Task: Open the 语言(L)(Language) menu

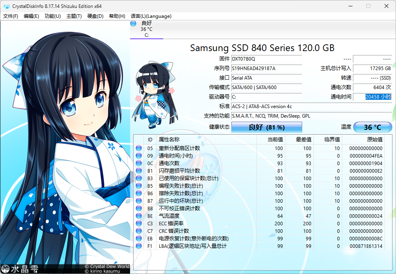Action: point(151,16)
